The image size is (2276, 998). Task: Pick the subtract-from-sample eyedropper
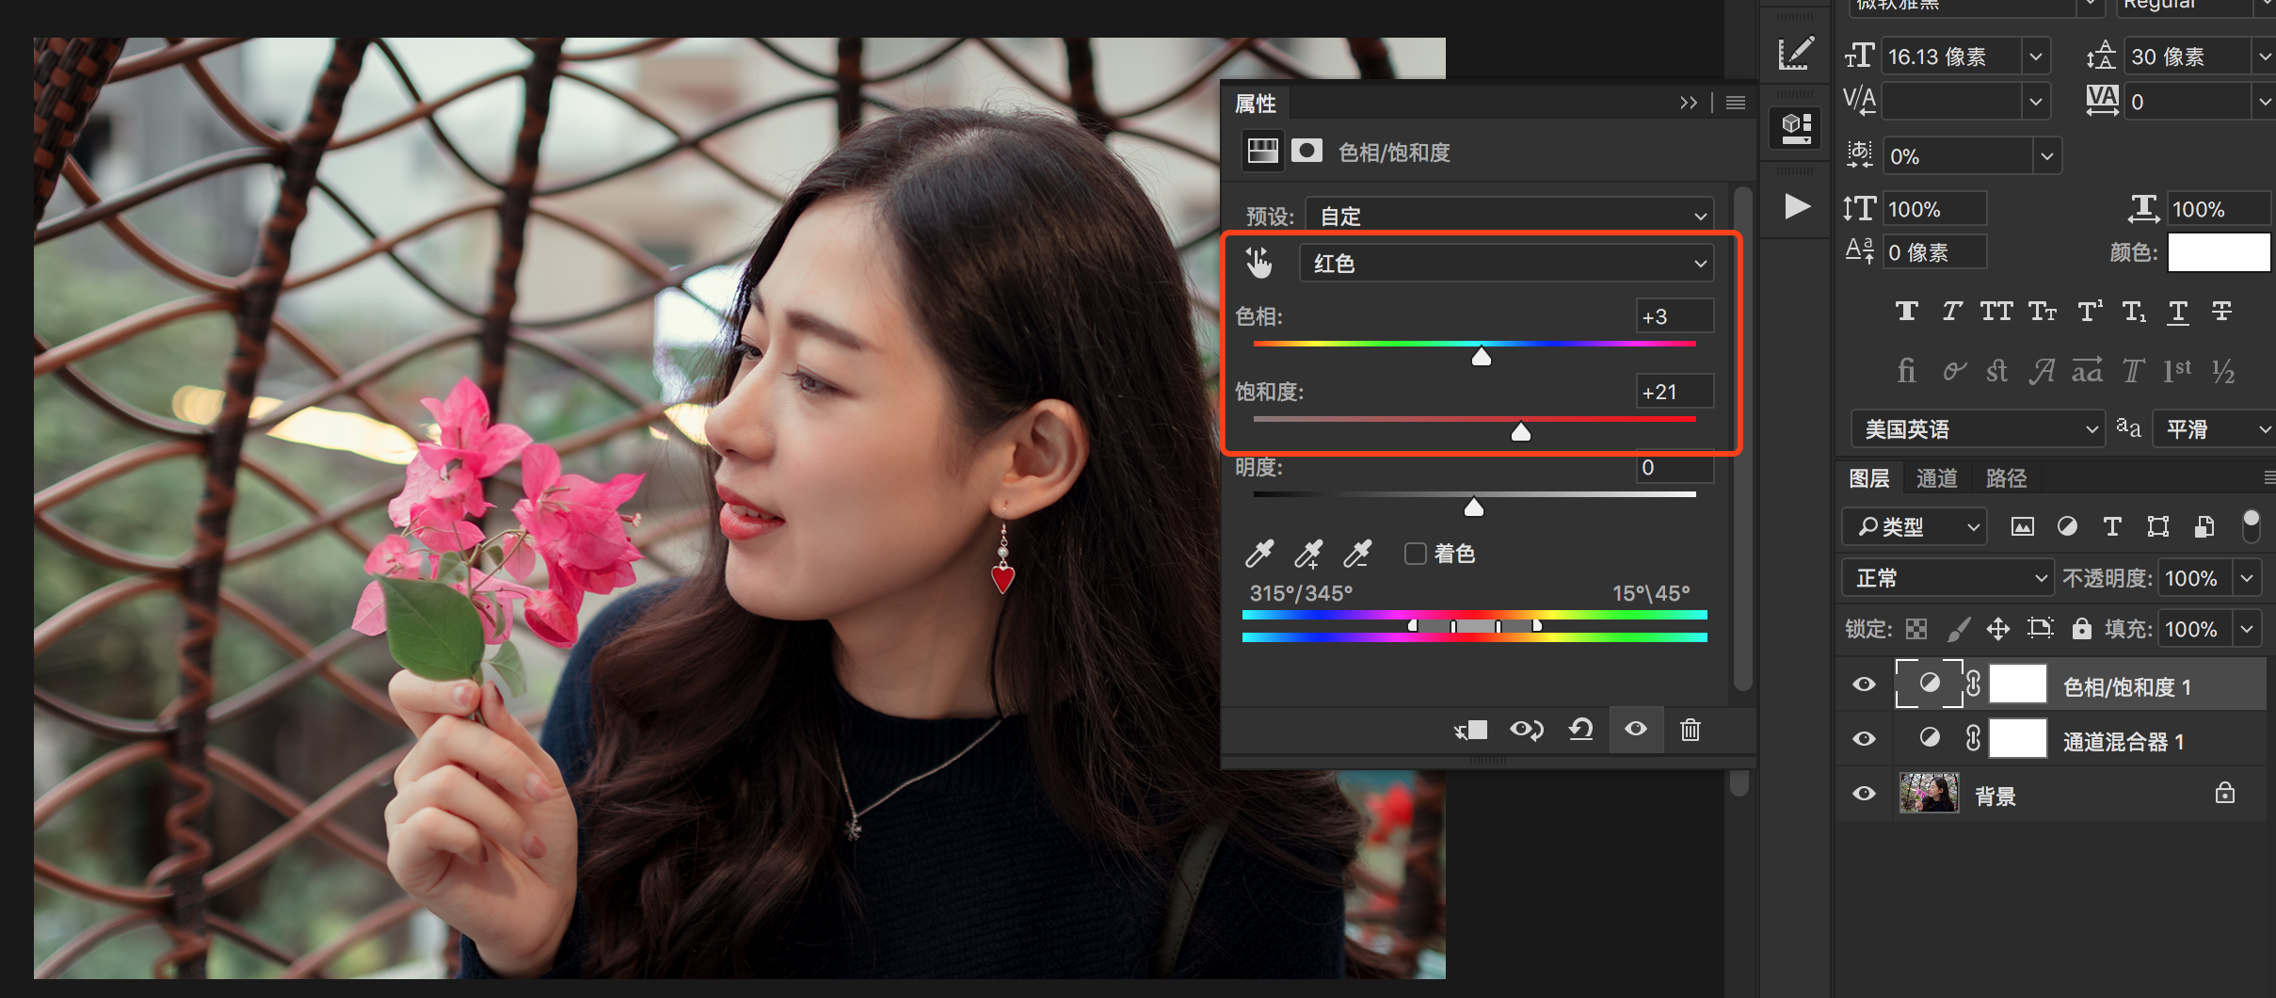tap(1357, 554)
